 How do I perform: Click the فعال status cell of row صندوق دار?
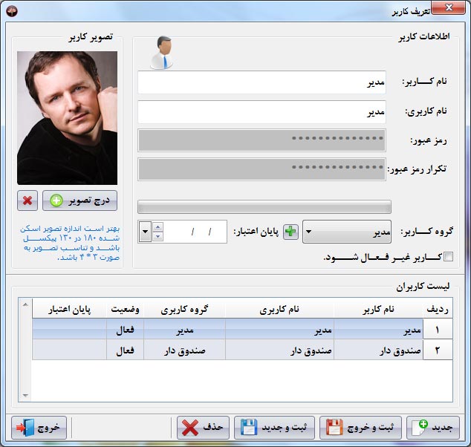point(126,350)
